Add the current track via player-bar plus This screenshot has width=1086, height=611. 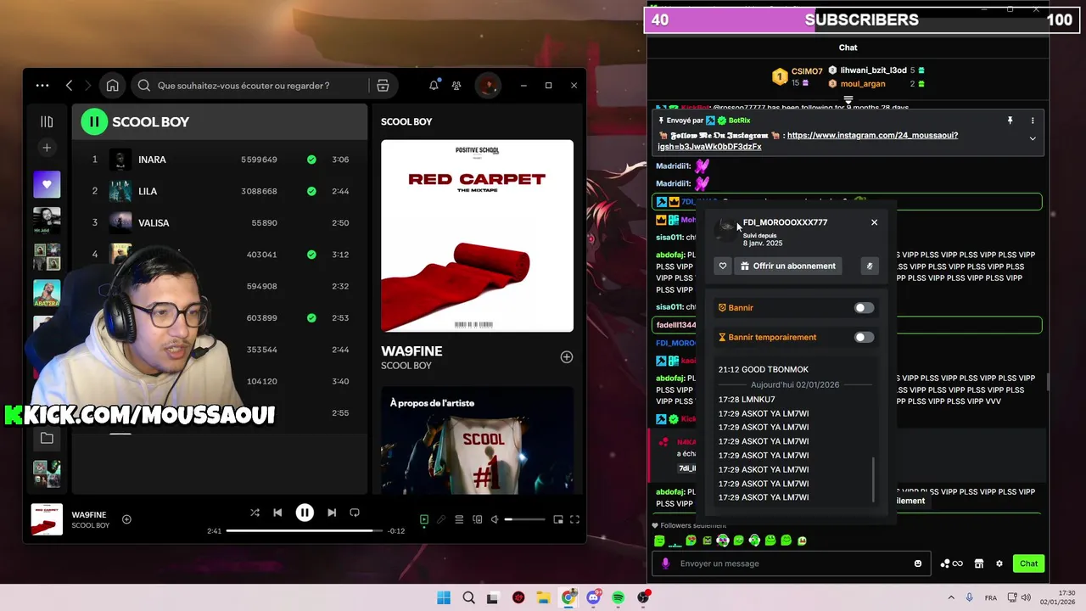(126, 519)
